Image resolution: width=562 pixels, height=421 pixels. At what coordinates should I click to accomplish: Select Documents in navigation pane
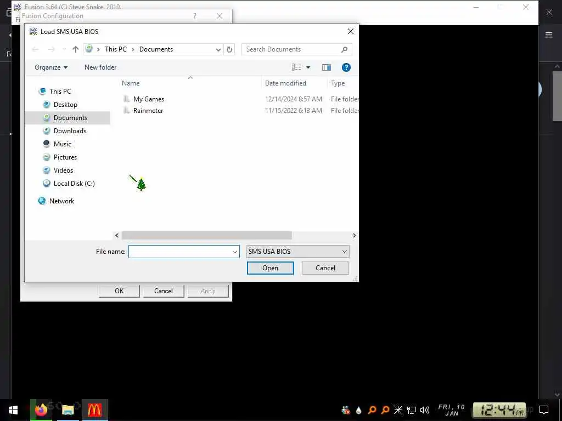(x=68, y=118)
